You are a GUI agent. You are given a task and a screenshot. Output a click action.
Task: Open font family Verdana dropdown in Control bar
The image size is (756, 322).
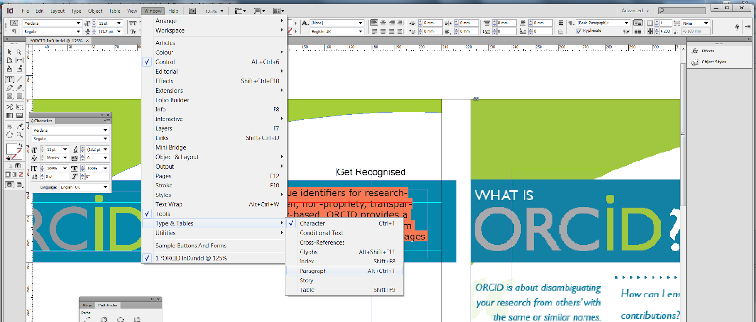78,23
